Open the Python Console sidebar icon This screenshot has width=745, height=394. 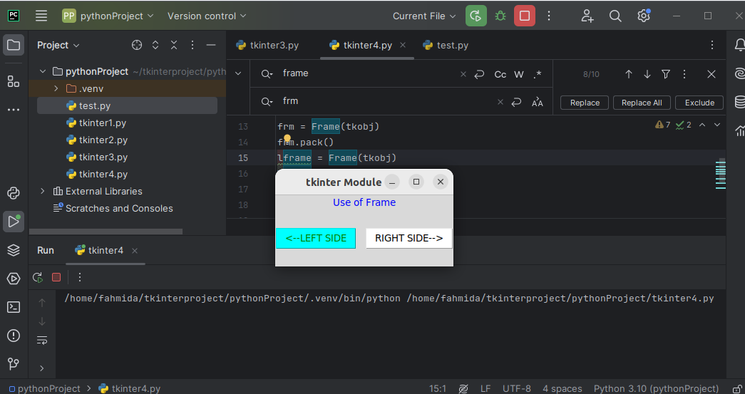(x=14, y=193)
